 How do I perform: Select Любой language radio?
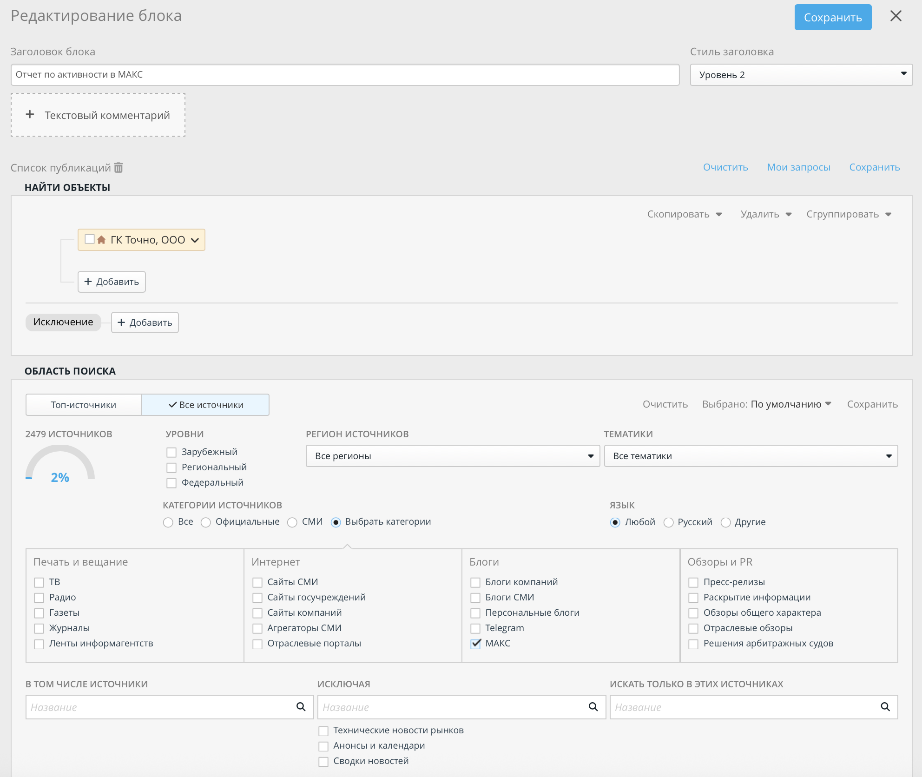pyautogui.click(x=615, y=522)
